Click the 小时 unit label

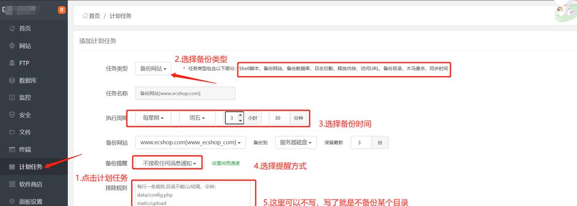click(x=252, y=118)
